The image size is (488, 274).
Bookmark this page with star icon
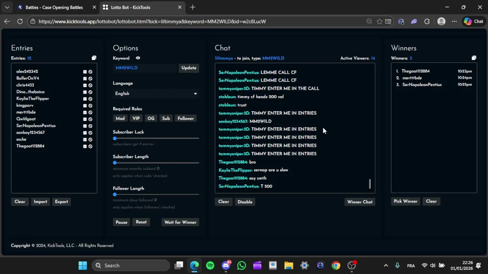point(379,22)
